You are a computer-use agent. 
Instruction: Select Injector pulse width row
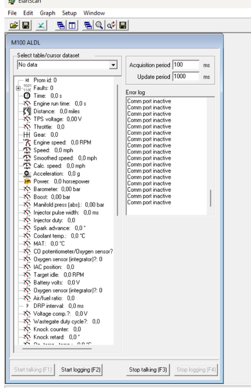66,212
